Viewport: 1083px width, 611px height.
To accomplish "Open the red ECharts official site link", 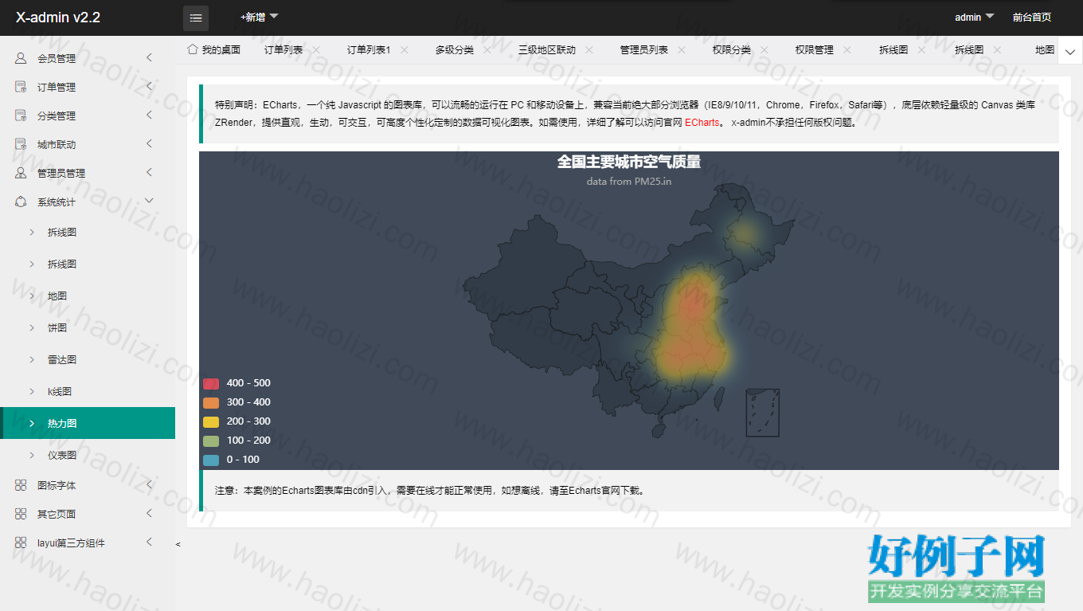I will 702,123.
